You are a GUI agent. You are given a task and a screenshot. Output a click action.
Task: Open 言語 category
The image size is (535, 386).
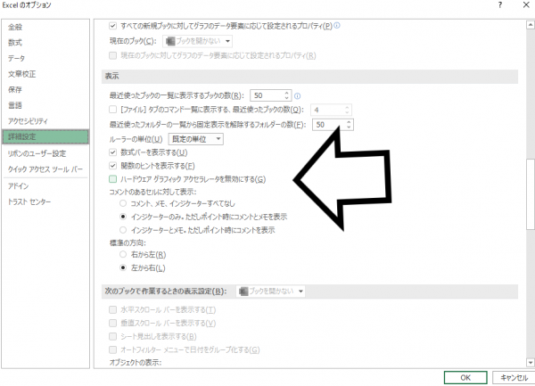point(45,105)
